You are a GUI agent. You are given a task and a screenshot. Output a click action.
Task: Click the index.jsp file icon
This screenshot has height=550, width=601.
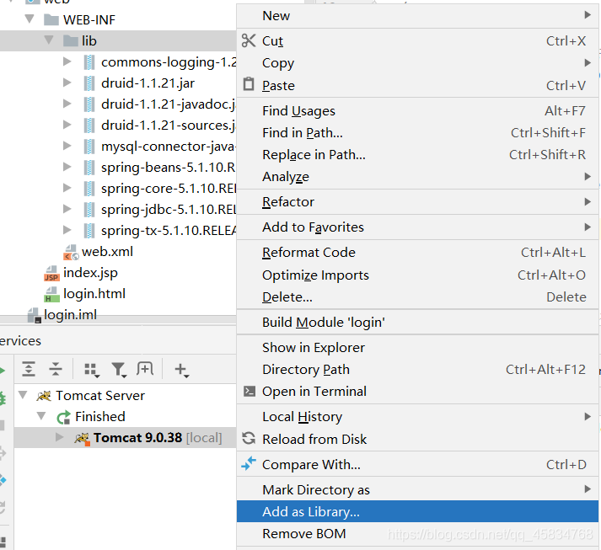(x=51, y=273)
